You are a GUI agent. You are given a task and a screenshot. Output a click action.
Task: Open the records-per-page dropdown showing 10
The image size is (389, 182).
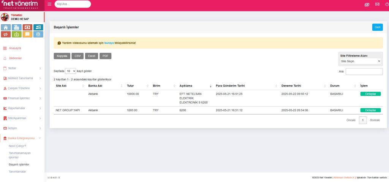point(70,71)
